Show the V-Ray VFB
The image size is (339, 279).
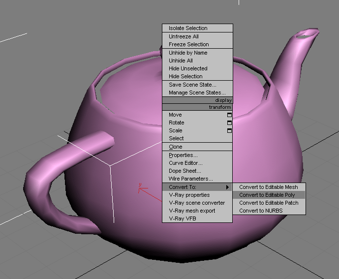[197, 218]
